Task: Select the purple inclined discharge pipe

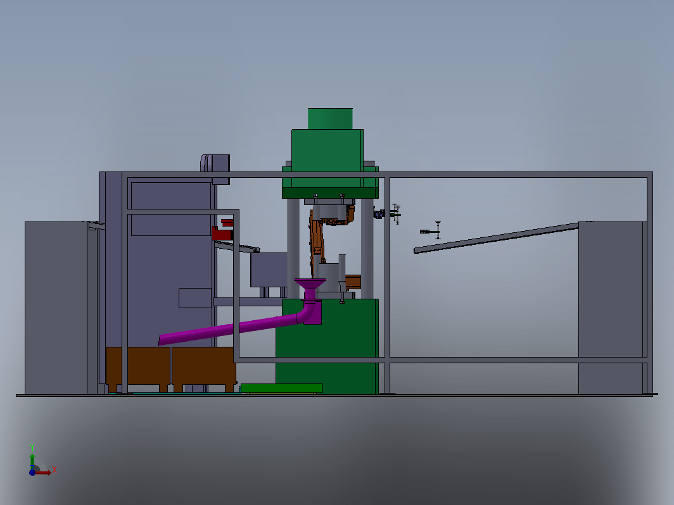Action: coord(228,329)
